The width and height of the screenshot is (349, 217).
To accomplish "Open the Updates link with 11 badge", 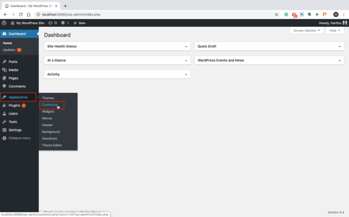I will coord(12,50).
